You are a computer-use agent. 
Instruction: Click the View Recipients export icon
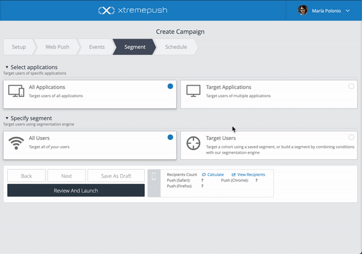tap(233, 175)
